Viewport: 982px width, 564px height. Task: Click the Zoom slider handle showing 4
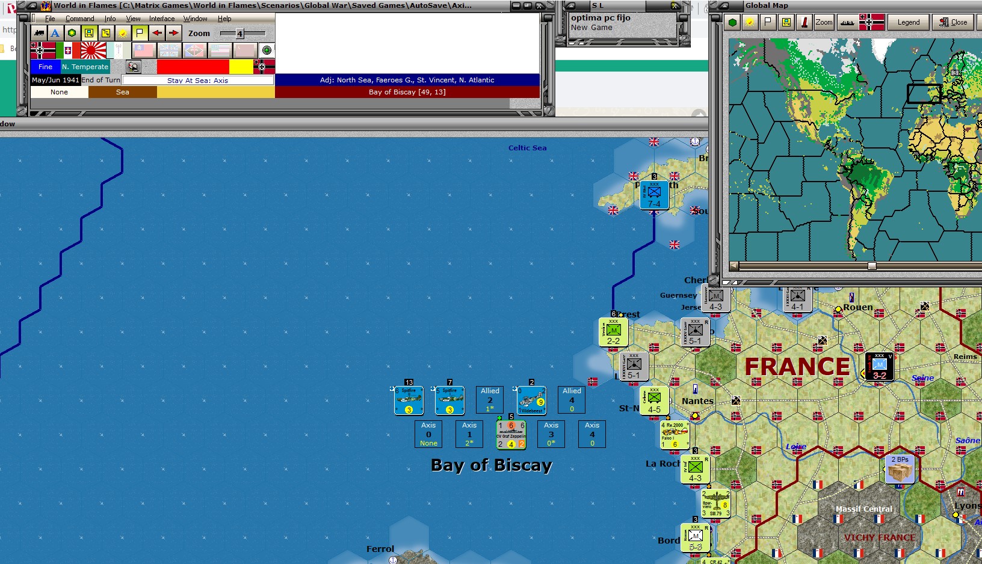click(239, 34)
